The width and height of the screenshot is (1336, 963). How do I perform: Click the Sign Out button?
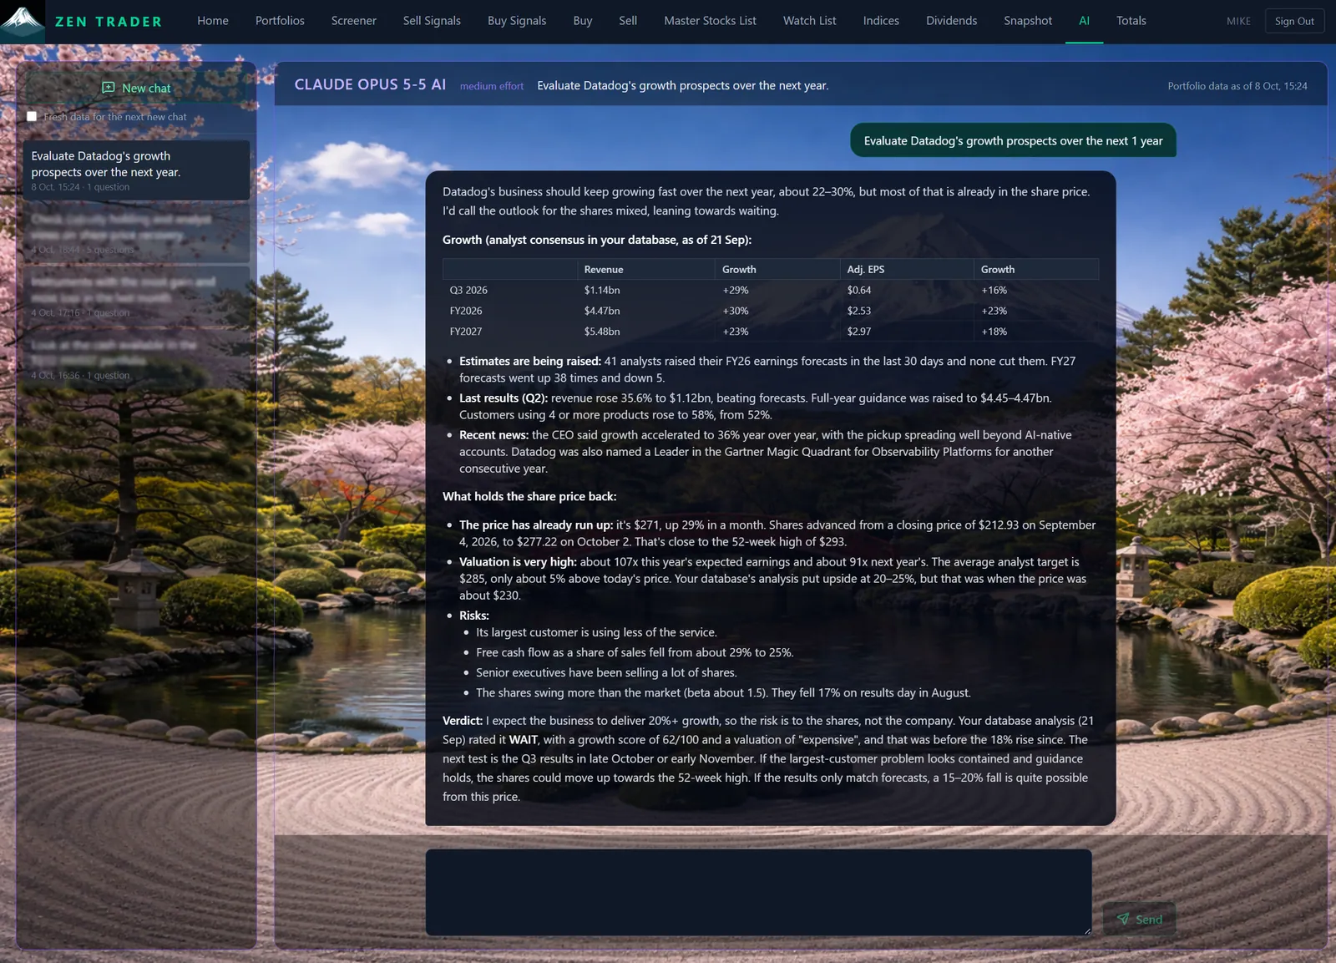pos(1294,22)
